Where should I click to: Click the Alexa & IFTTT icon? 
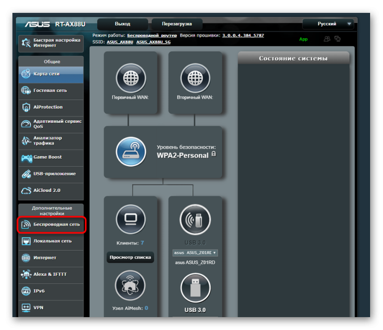[x=26, y=275]
